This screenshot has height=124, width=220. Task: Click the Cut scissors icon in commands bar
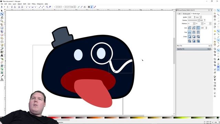point(215,41)
